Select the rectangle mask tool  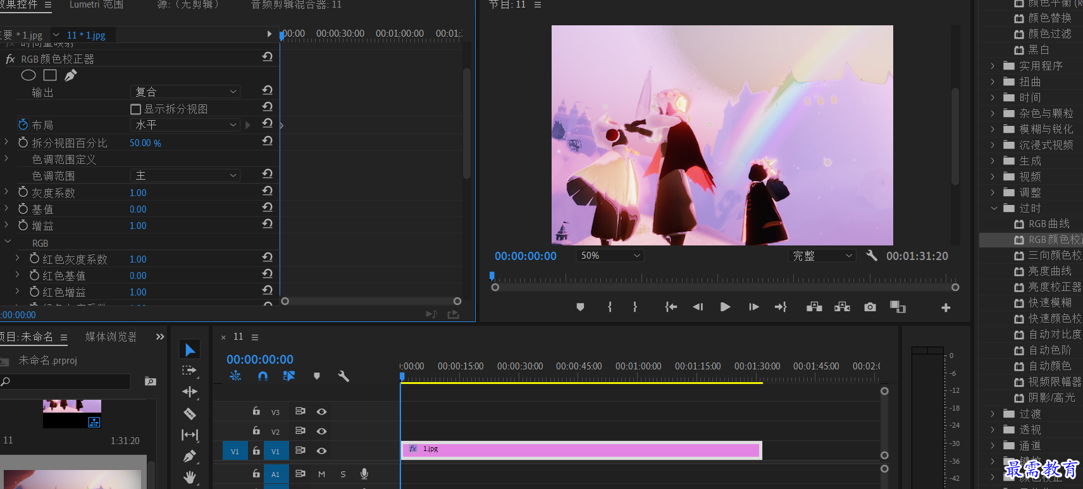[50, 75]
